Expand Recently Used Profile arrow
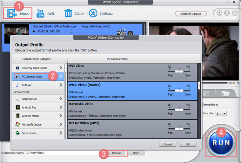Viewport: 241px width, 163px height. click(x=61, y=68)
